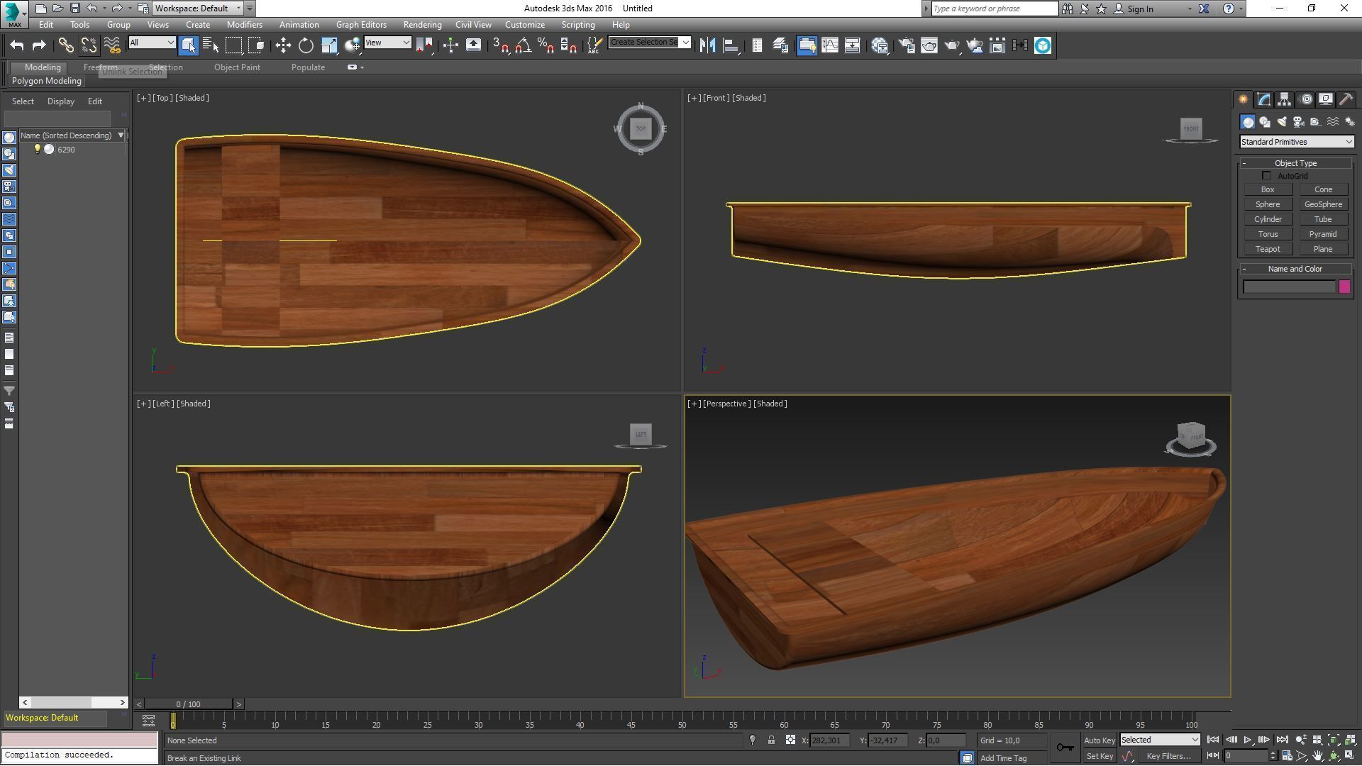Activate the Select Object tool
Image resolution: width=1362 pixels, height=766 pixels.
pos(188,45)
